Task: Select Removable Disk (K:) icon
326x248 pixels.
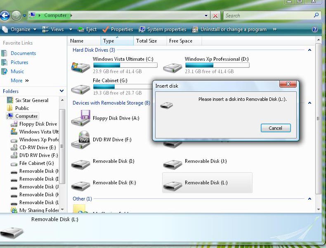Action: (80, 186)
